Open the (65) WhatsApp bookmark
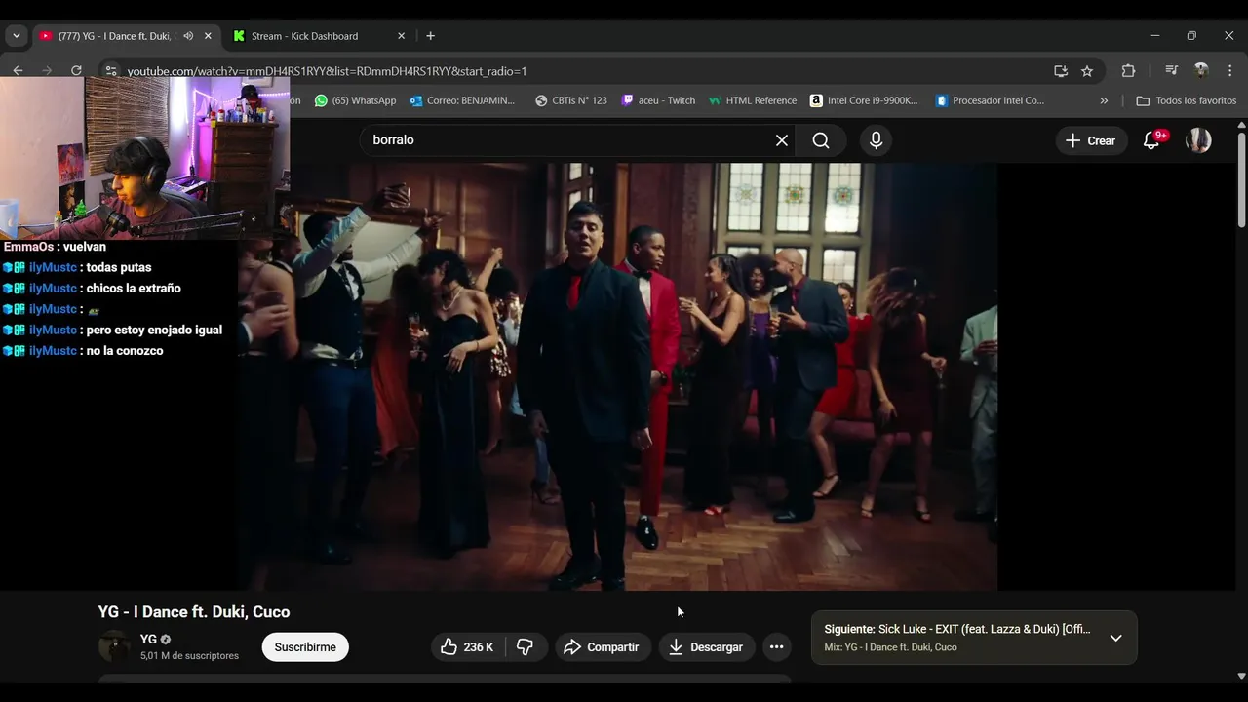Screen dimensions: 1248x702 point(355,100)
